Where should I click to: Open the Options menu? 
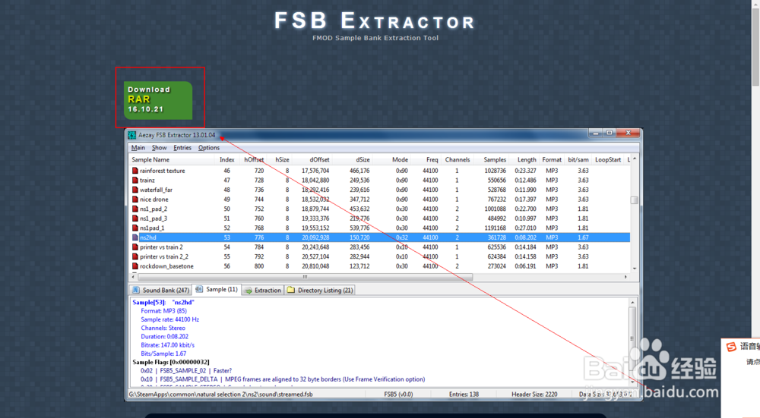click(x=209, y=148)
